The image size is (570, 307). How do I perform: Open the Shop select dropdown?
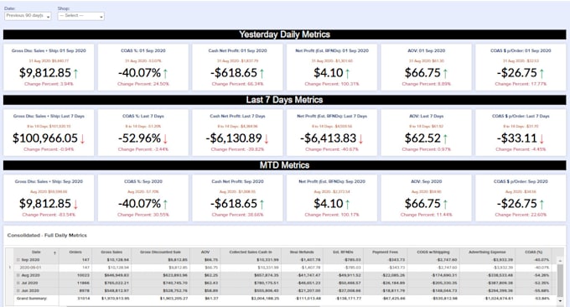(x=80, y=16)
